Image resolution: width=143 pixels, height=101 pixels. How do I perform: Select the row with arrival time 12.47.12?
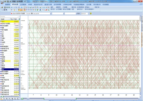[x=10, y=92]
